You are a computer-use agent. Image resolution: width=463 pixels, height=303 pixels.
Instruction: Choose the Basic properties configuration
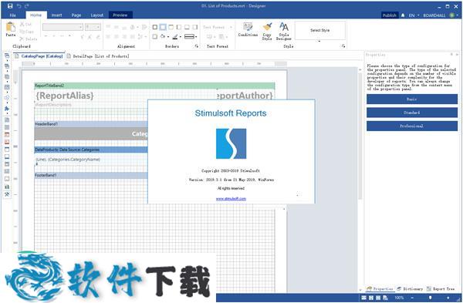[x=412, y=99]
